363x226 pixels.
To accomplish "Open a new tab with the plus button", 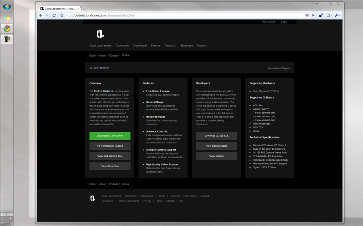I will pyautogui.click(x=84, y=9).
